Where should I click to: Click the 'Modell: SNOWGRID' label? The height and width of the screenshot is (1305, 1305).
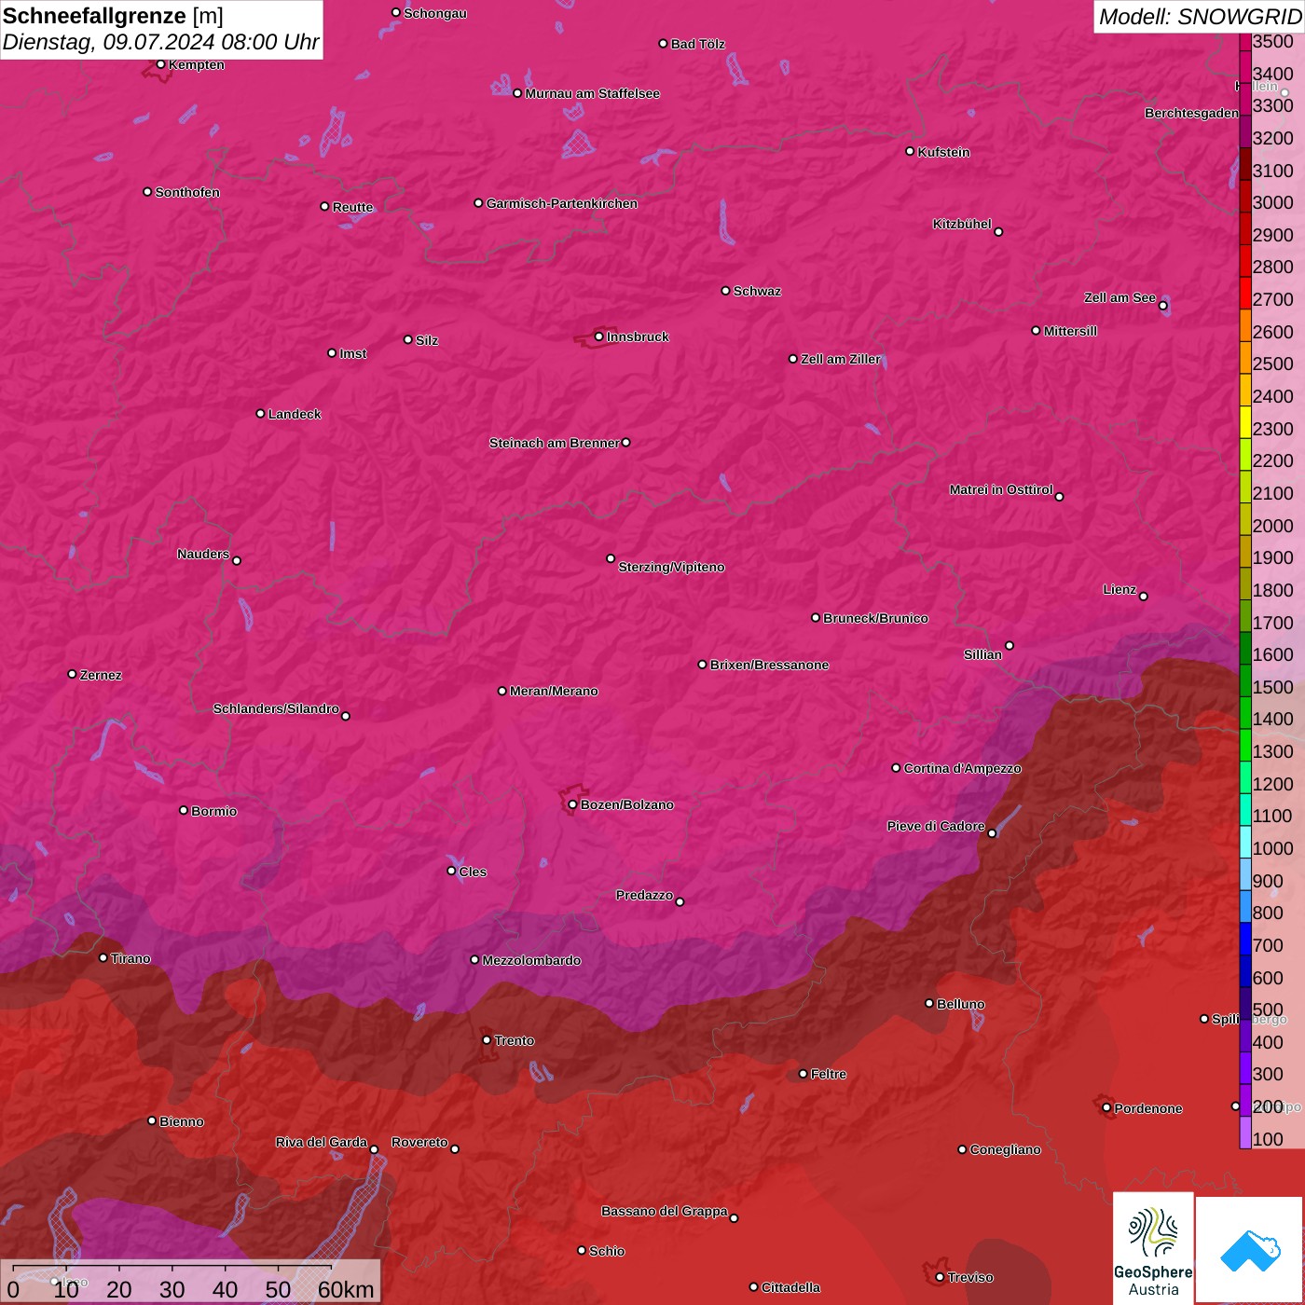(x=1200, y=17)
